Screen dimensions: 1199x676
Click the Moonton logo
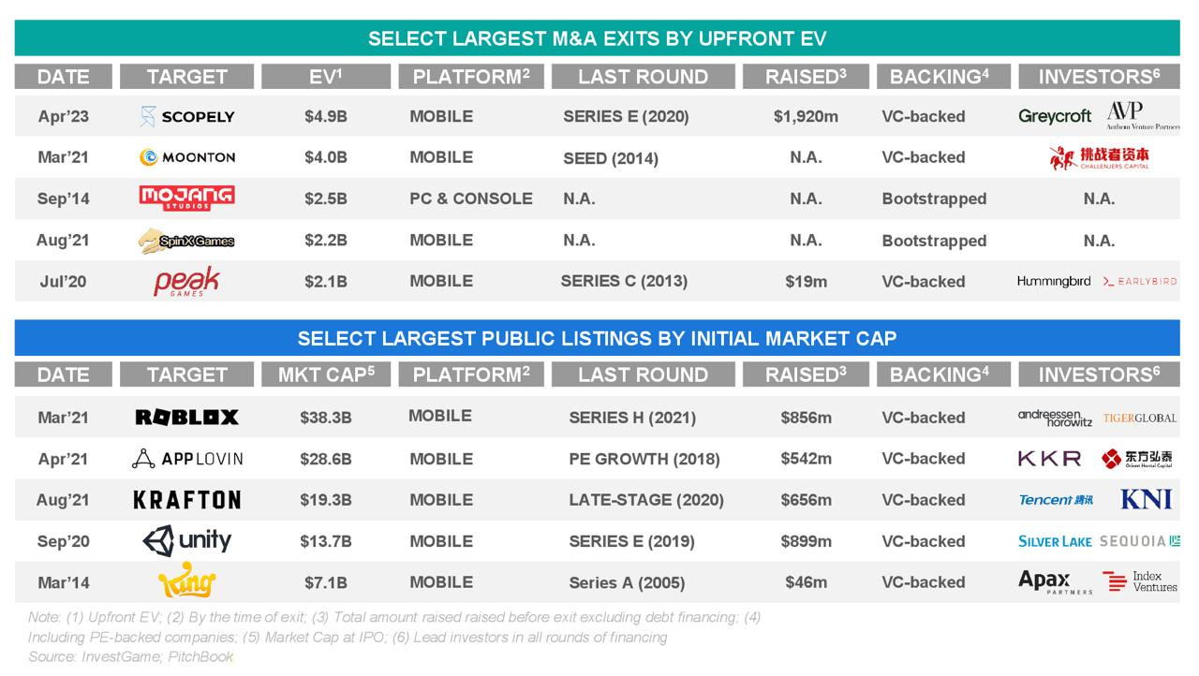pos(186,157)
